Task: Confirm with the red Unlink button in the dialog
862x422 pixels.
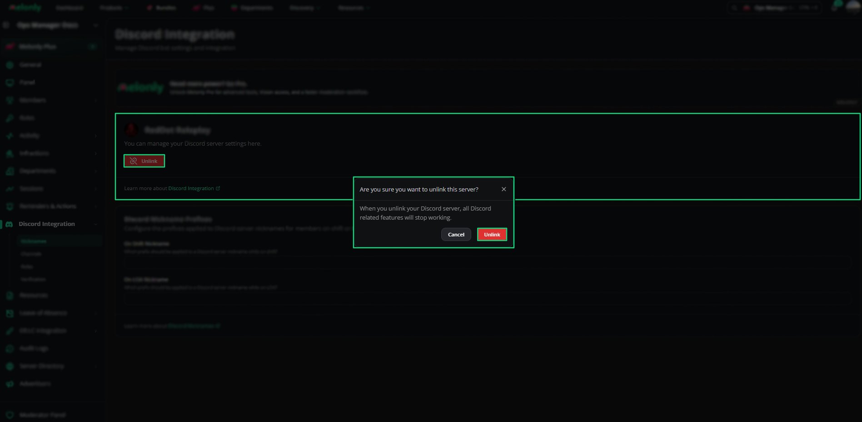Action: point(492,235)
